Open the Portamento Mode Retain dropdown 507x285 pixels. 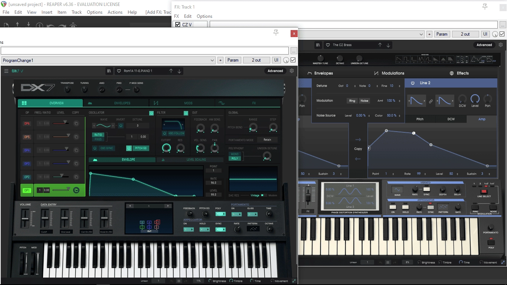(x=267, y=140)
